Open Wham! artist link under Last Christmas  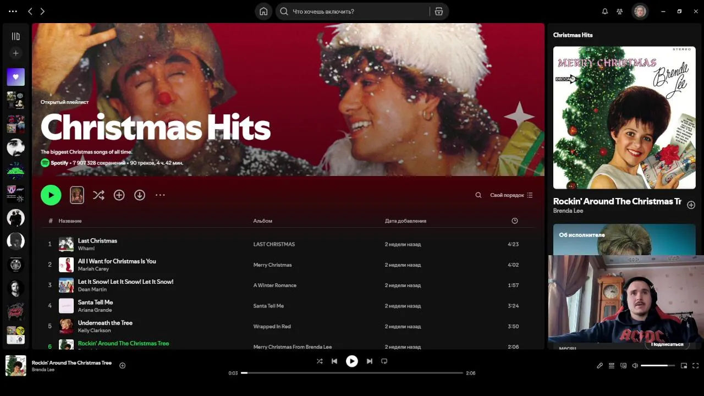point(86,249)
